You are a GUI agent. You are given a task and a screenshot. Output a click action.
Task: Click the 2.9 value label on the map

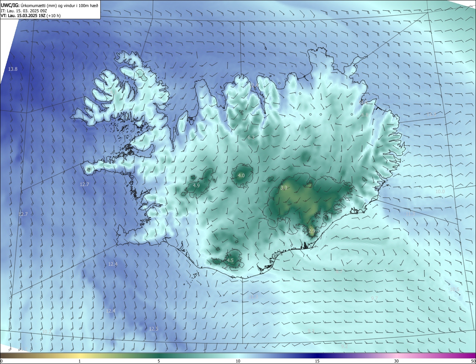pyautogui.click(x=312, y=231)
